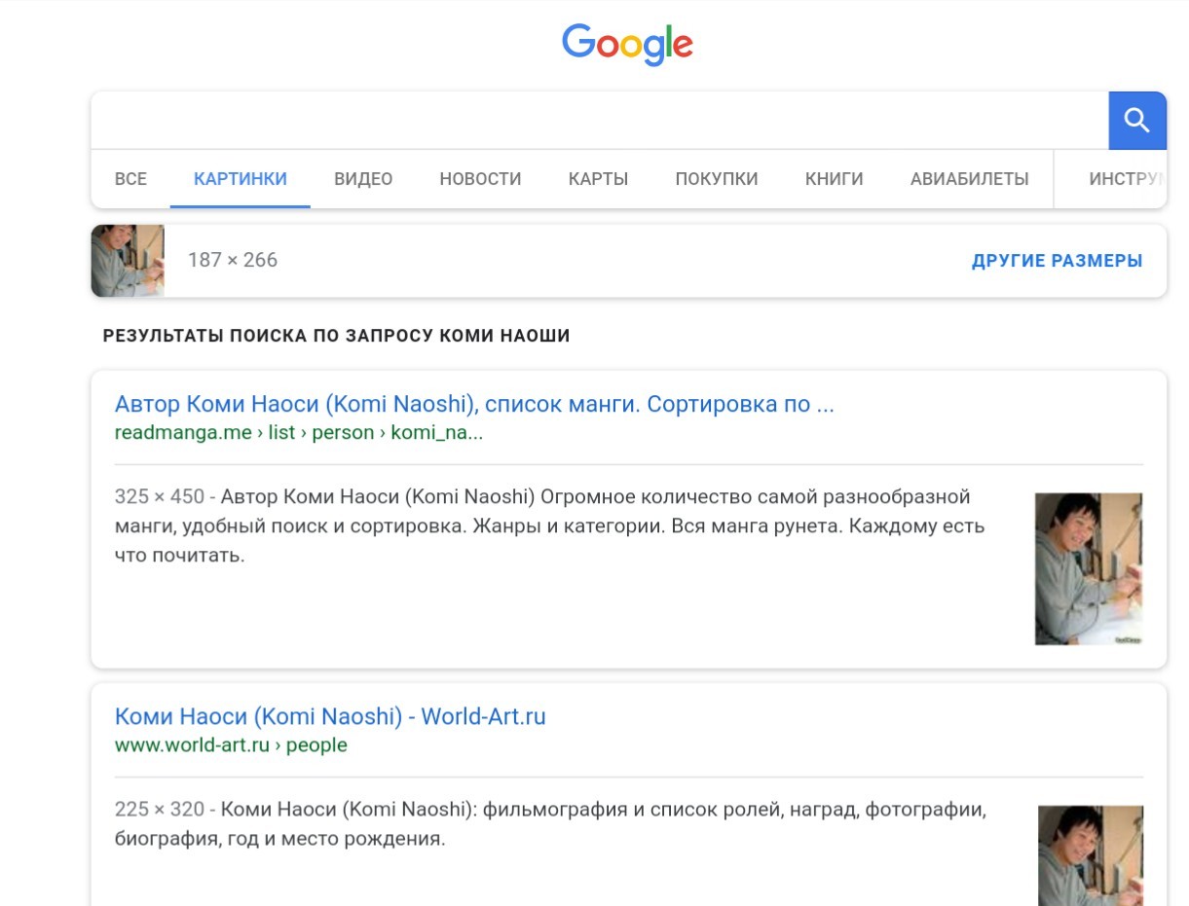Select the КАРТИНКИ tab
1189x906 pixels.
point(240,179)
